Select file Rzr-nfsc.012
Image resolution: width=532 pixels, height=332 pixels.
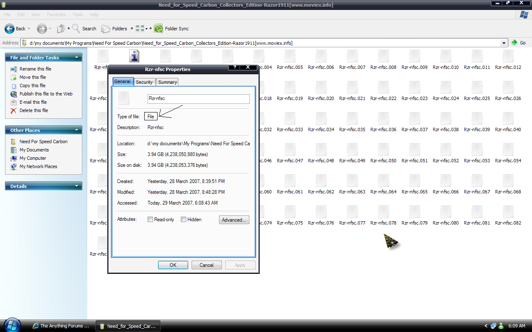pyautogui.click(x=508, y=60)
